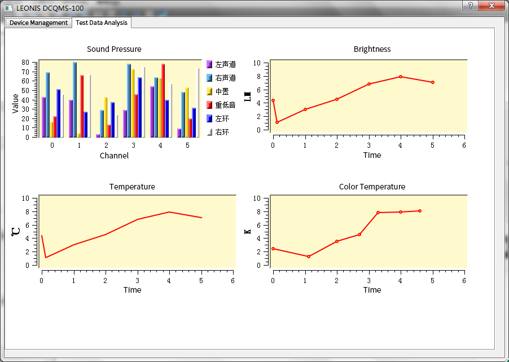Click the light blue 右声道 legend swatch
Screen dimensions: 509x362
(x=209, y=78)
